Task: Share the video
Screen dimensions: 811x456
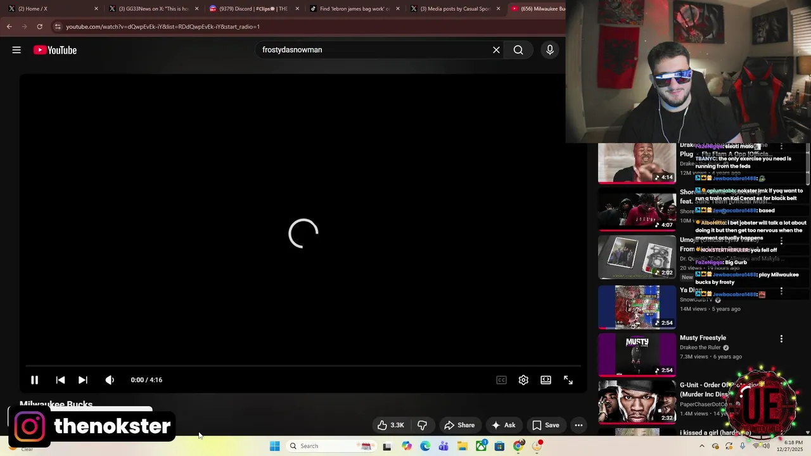Action: (x=459, y=425)
